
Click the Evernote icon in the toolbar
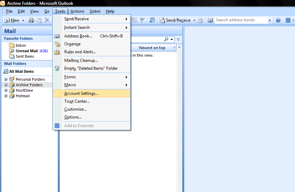pyautogui.click(x=288, y=20)
